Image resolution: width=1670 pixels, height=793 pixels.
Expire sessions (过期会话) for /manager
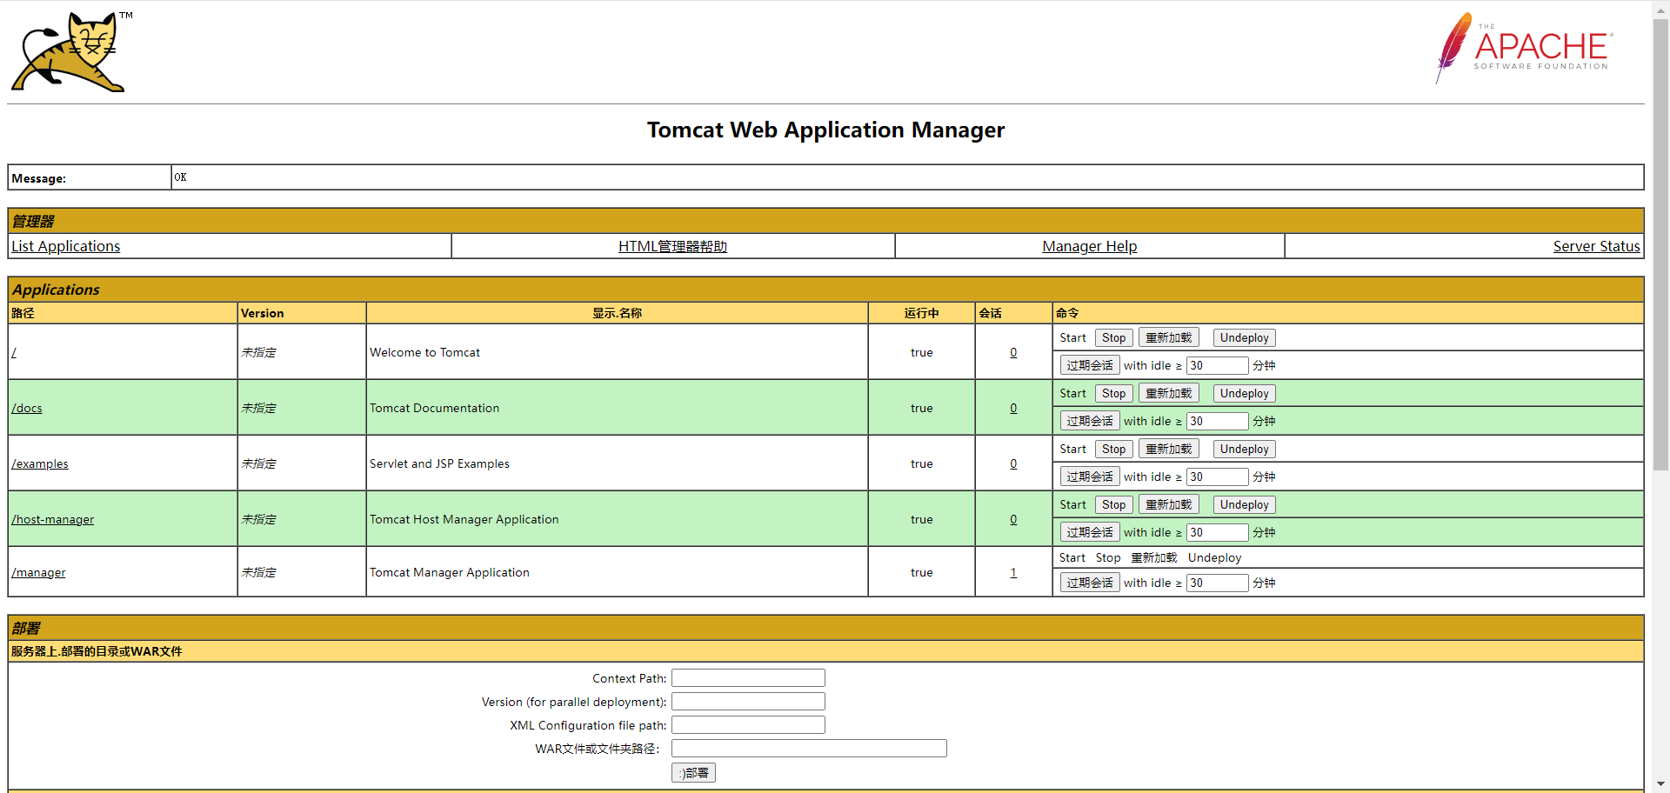[1090, 583]
